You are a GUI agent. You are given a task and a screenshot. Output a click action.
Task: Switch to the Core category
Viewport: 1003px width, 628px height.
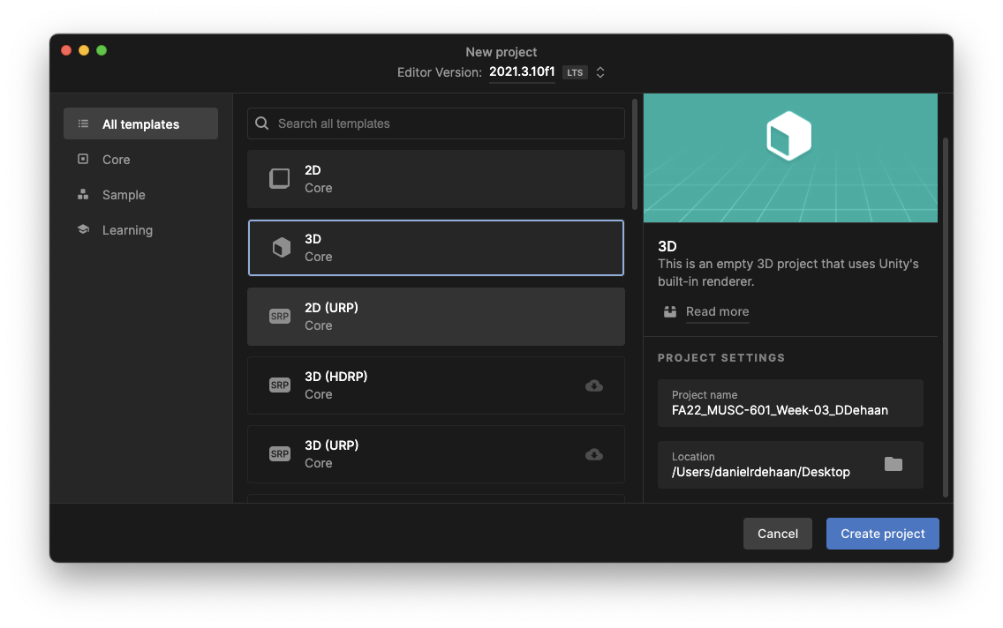point(116,160)
